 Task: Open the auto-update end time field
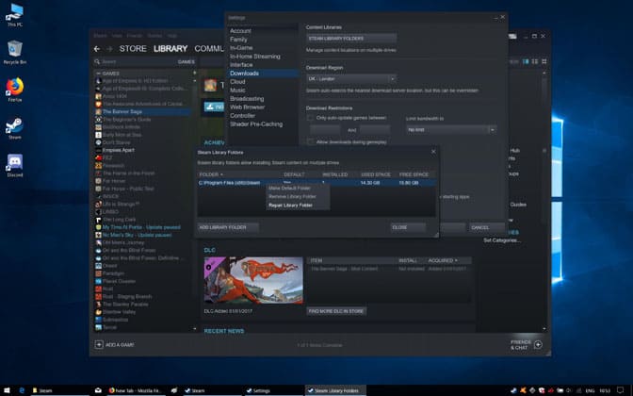(375, 130)
